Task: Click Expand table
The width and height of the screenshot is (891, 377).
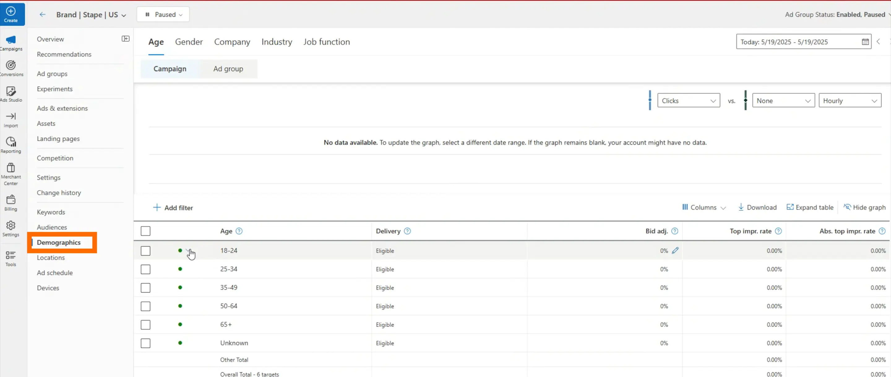Action: click(810, 207)
